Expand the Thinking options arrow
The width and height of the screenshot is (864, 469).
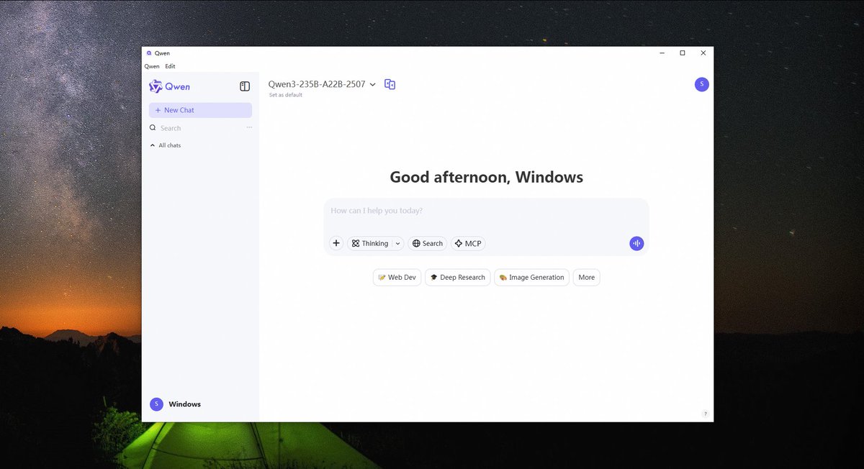(x=398, y=243)
